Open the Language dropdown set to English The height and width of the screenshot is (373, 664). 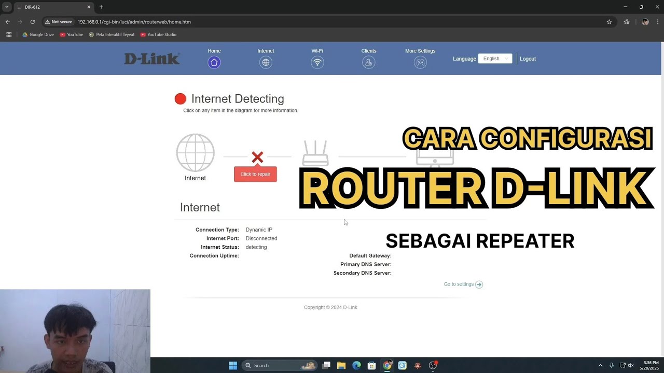[x=495, y=59]
